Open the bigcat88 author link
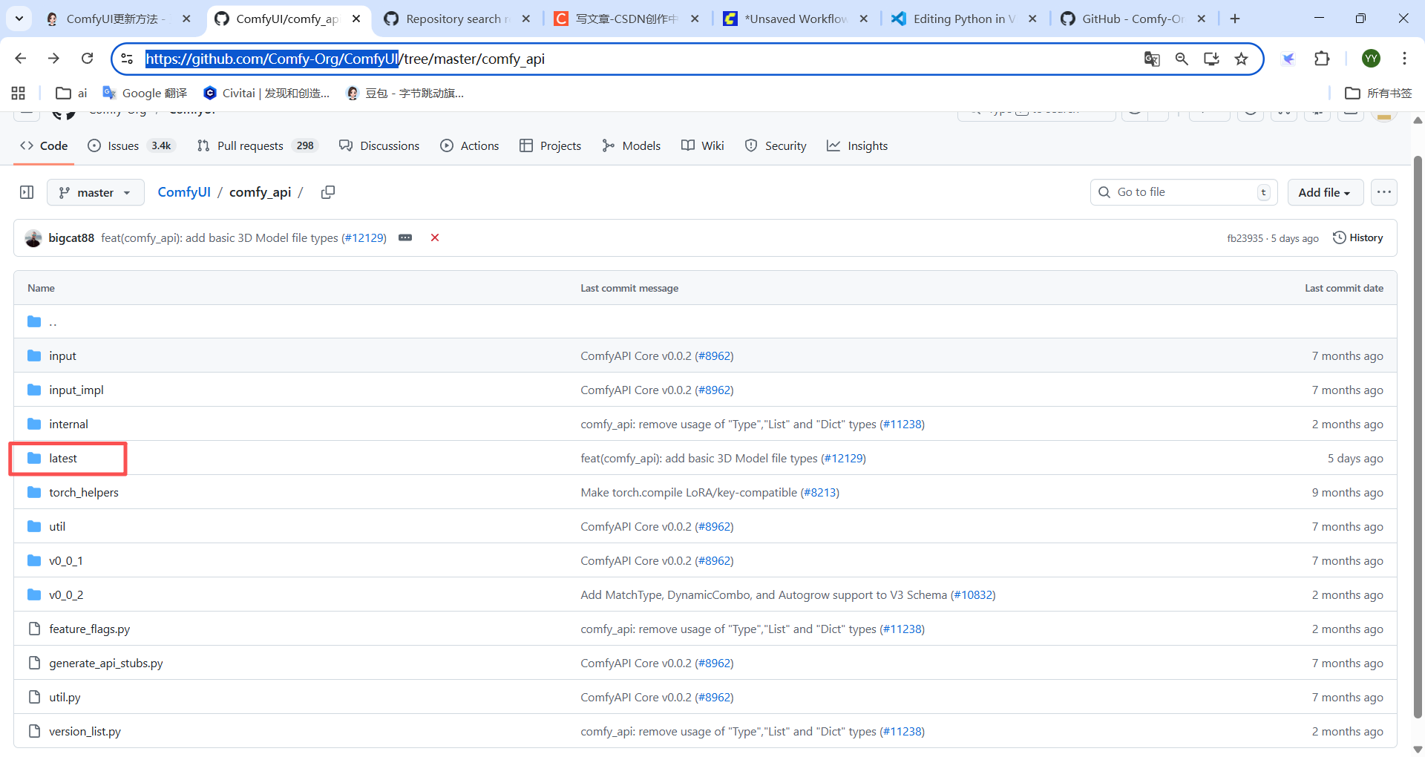This screenshot has width=1425, height=757. coord(71,237)
